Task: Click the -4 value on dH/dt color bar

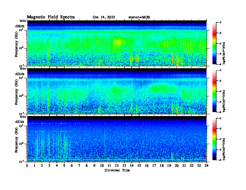Action: click(220, 43)
